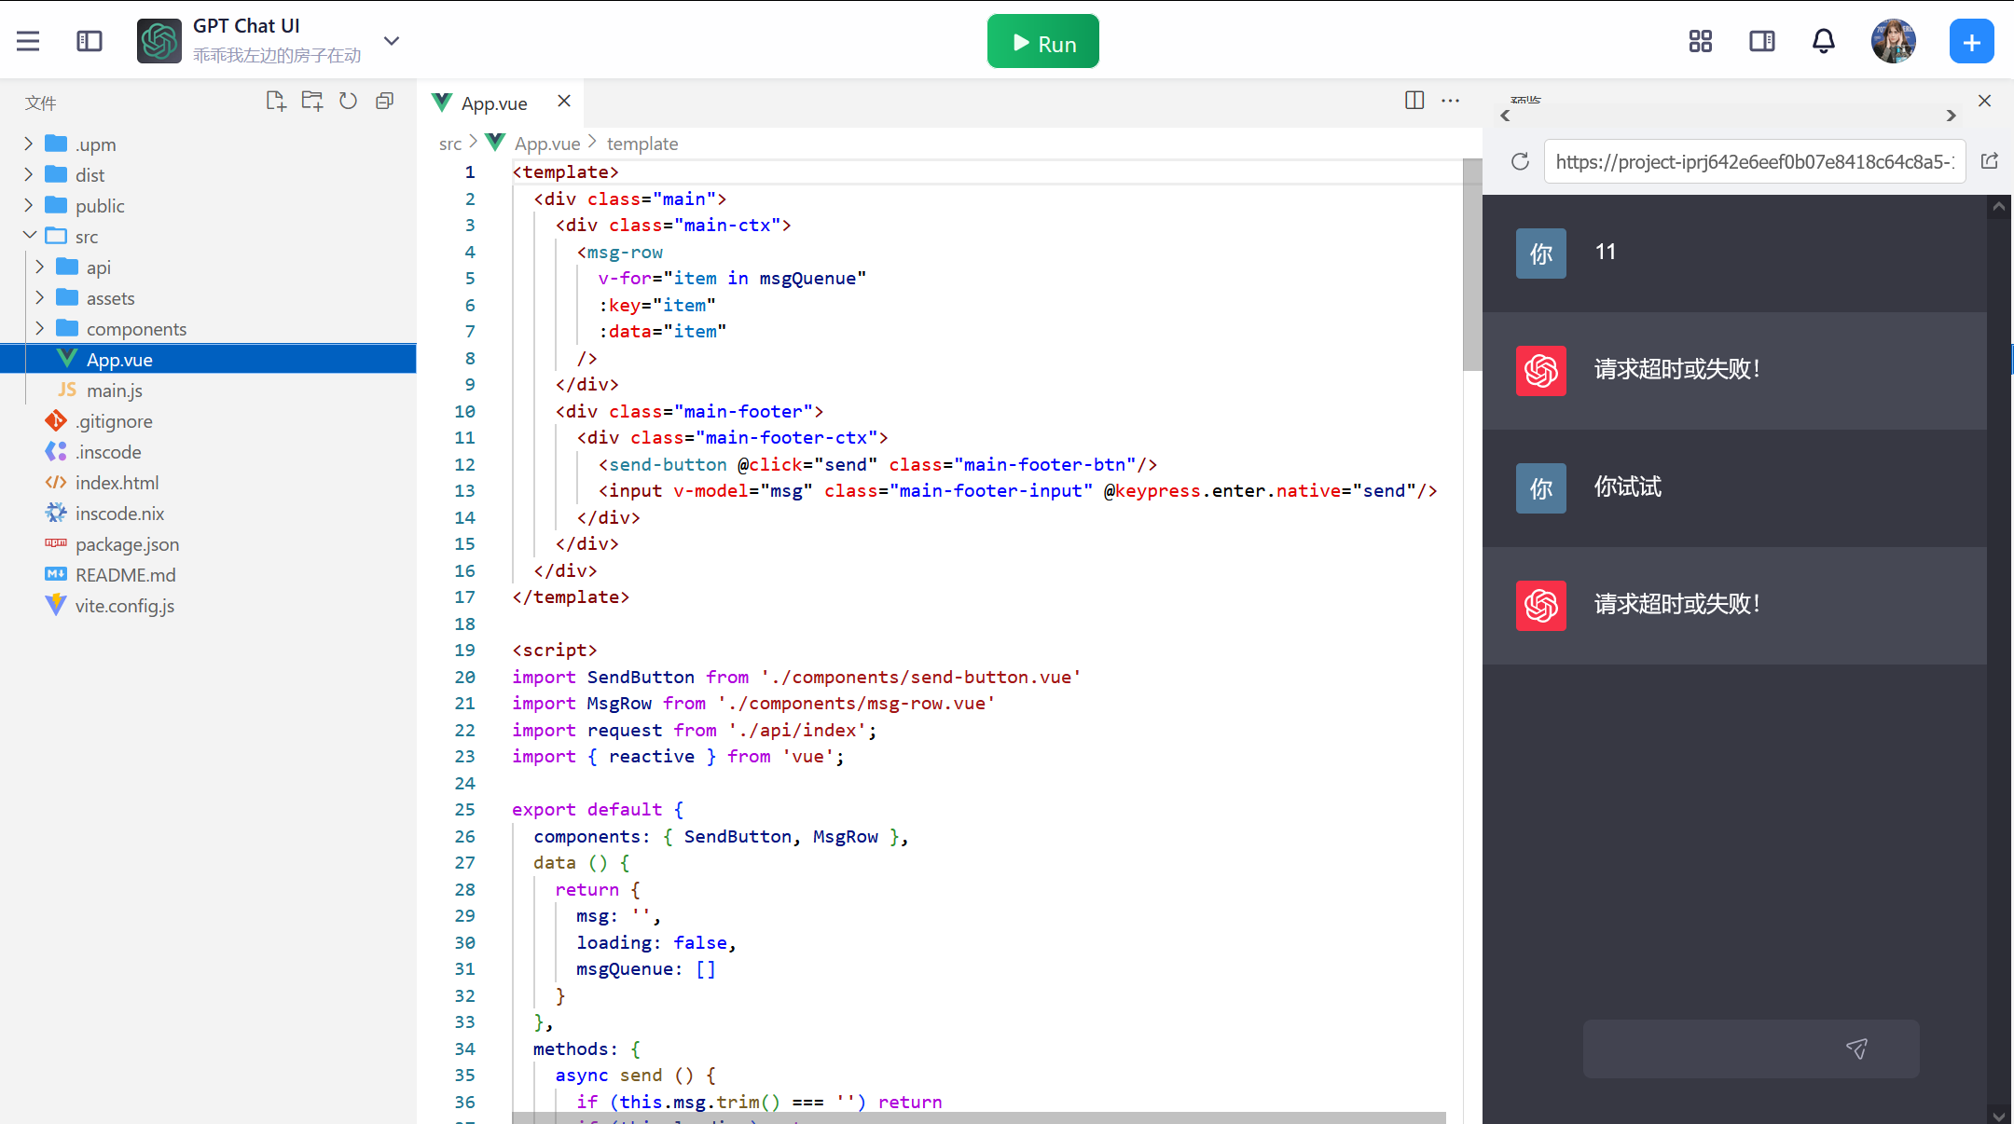The width and height of the screenshot is (2014, 1124).
Task: Refresh the file explorer tree
Action: (x=348, y=102)
